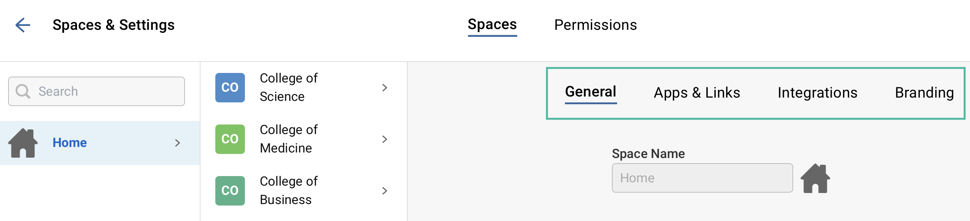The height and width of the screenshot is (221, 970).
Task: Click the College of Science space icon
Action: (230, 87)
